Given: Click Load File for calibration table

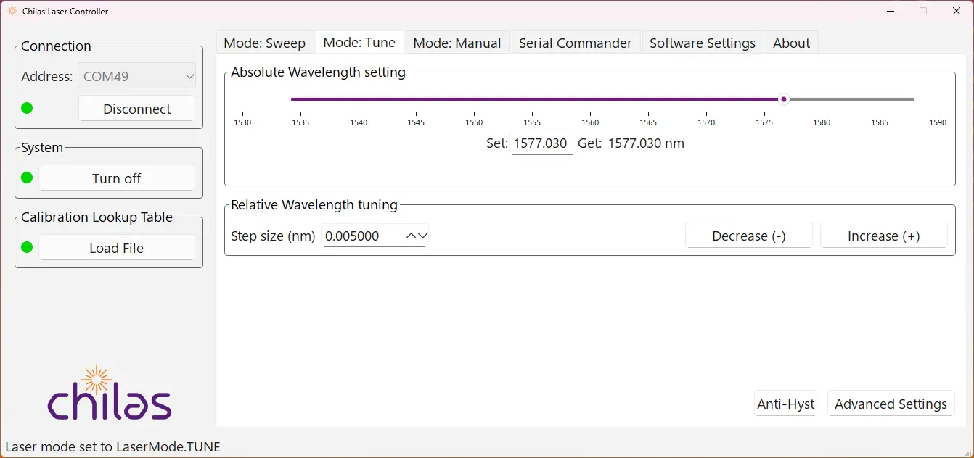Looking at the screenshot, I should click(x=117, y=248).
